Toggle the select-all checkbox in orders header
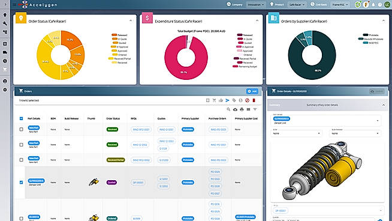 [21, 118]
